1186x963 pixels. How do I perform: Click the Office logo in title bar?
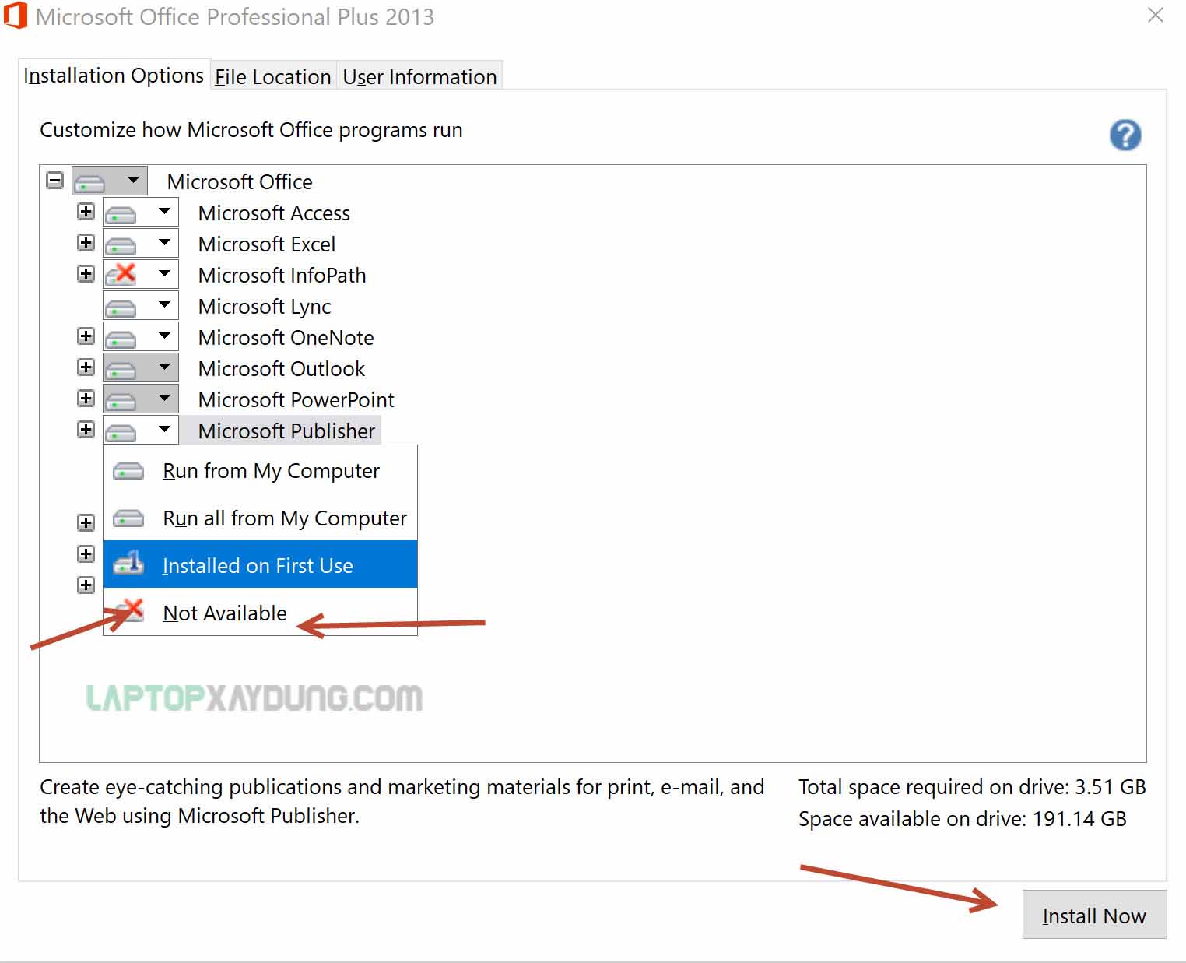[x=16, y=16]
